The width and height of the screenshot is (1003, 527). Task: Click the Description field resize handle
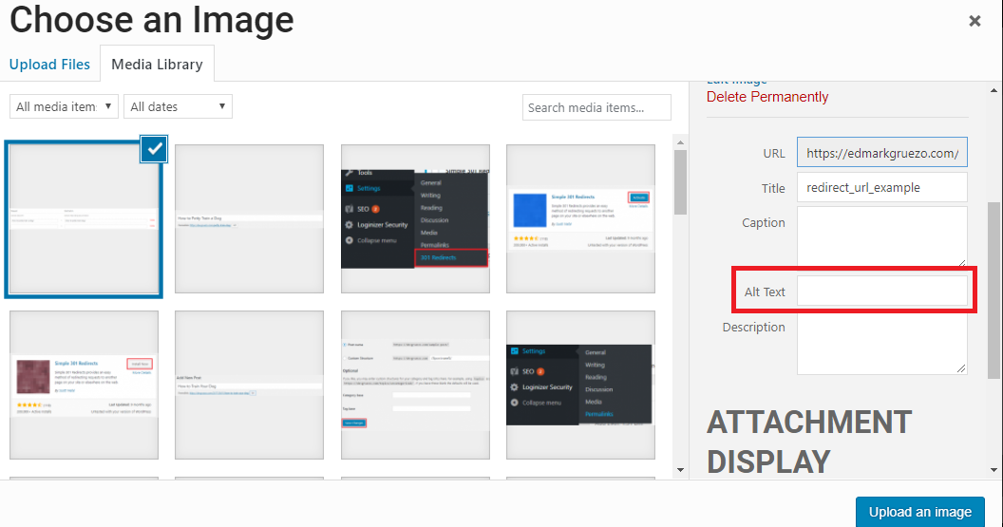point(961,368)
